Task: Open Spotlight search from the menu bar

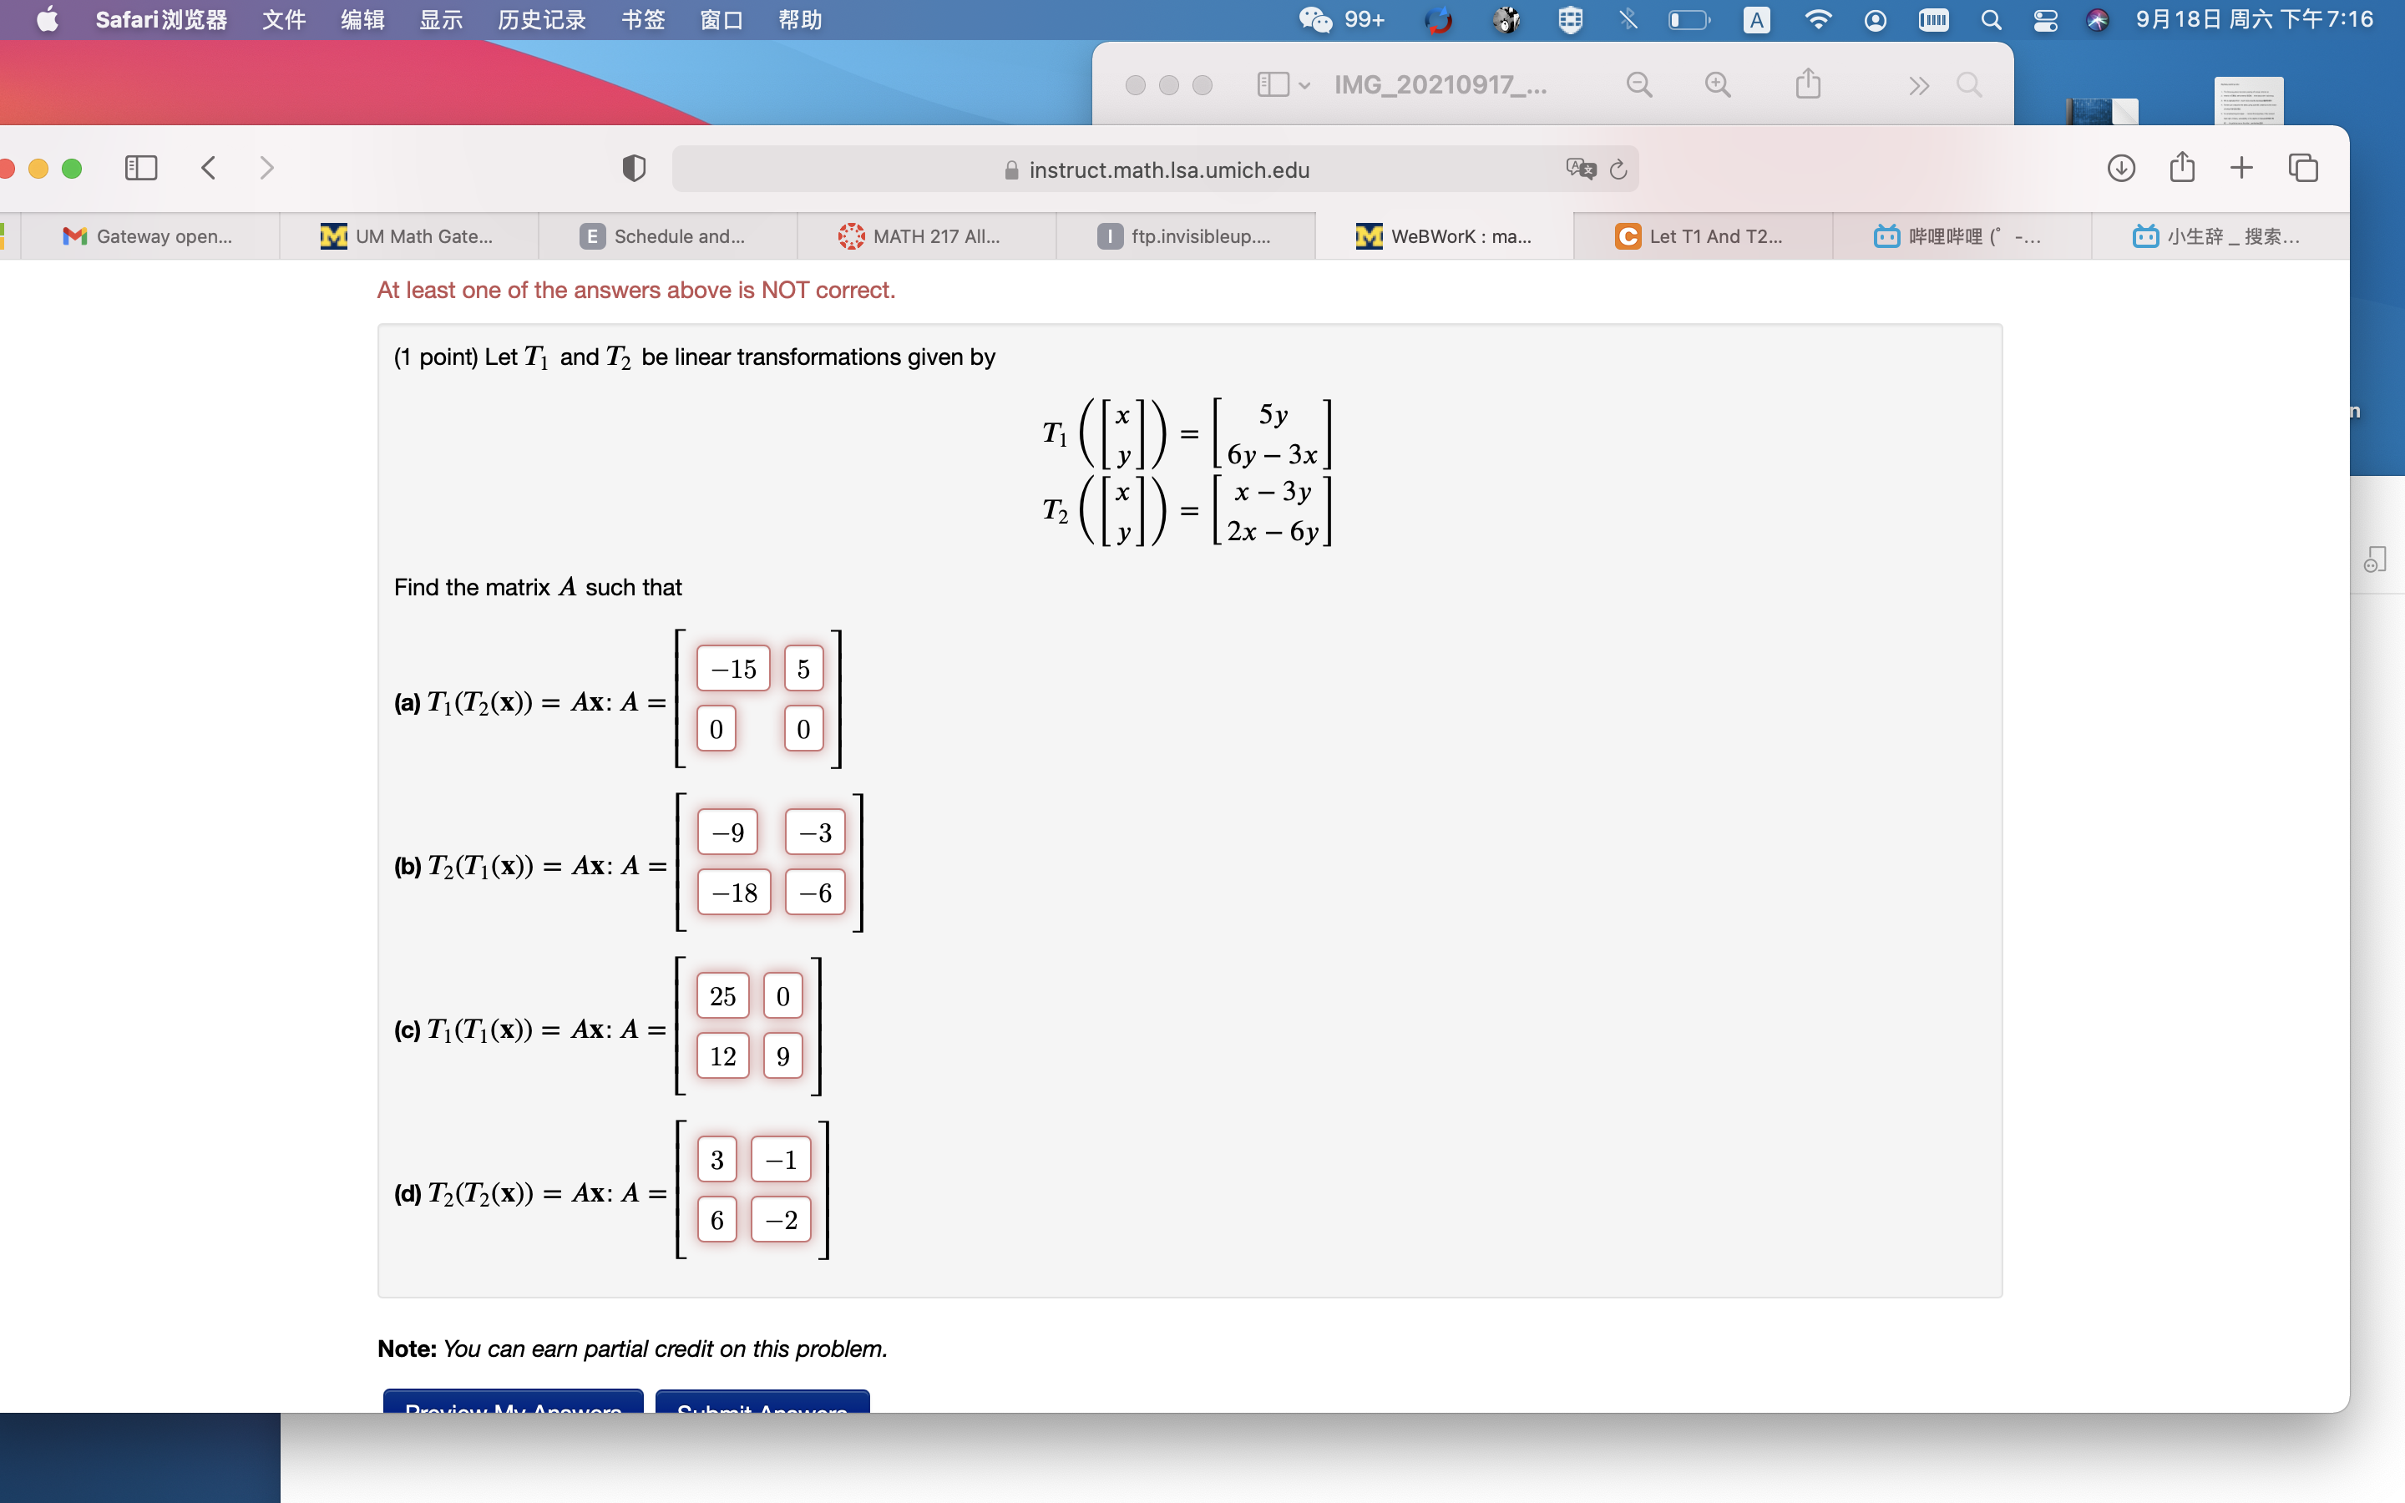Action: 1991,19
